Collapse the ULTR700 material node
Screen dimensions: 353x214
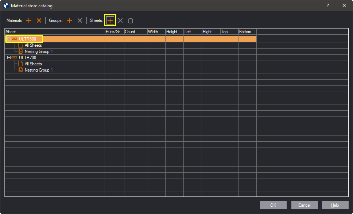(x=9, y=58)
